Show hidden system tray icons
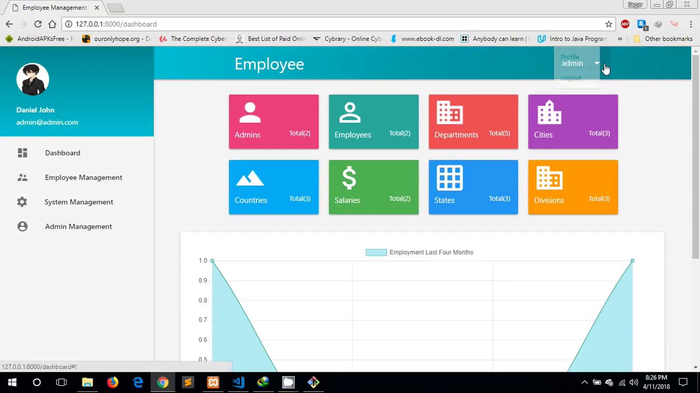The width and height of the screenshot is (700, 393). (x=584, y=382)
